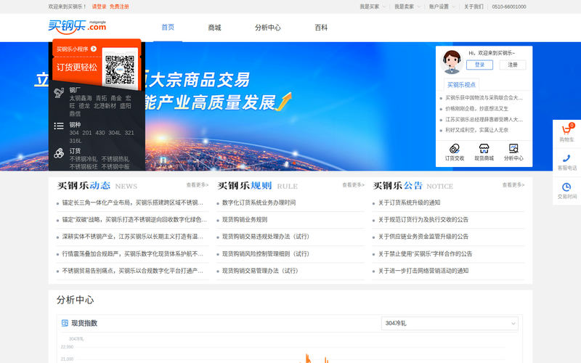Viewport: 581px width, 363px height.
Task: Open notice '关于进一步打击网络营销活动的通知'
Action: tap(423, 271)
